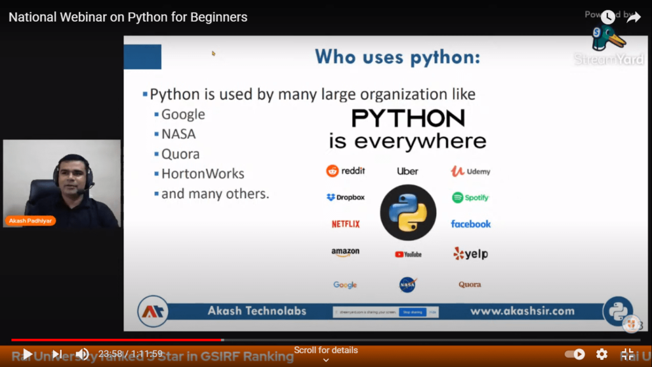Click the Share arrow icon

634,17
